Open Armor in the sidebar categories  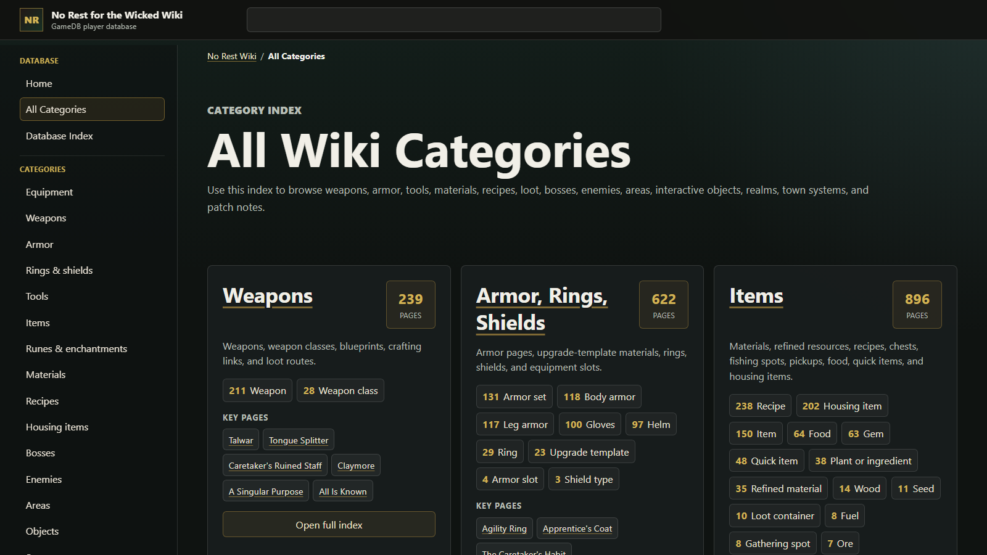point(92,244)
